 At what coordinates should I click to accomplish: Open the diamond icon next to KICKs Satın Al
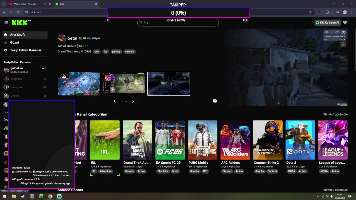[x=345, y=22]
